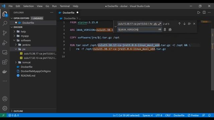This screenshot has width=214, height=120.
Task: Click the Spaces: 4 indentation setting
Action: point(147,115)
